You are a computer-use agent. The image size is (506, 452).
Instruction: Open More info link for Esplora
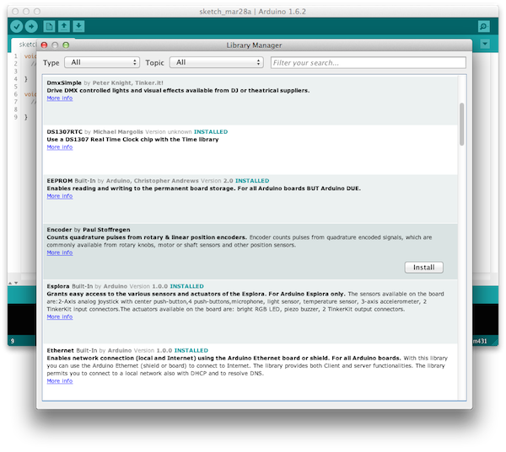[60, 317]
